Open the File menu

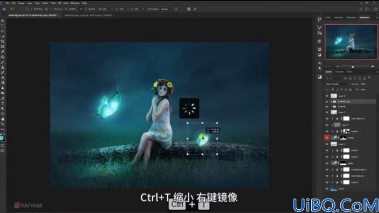(x=7, y=3)
